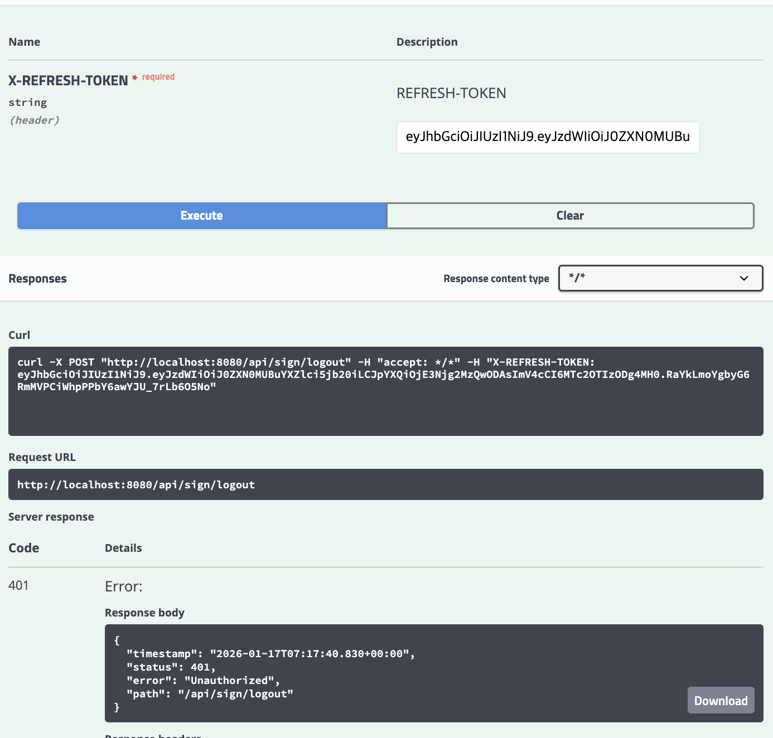This screenshot has width=773, height=738.
Task: Click the "error": "Unauthorized" line
Action: tap(203, 681)
